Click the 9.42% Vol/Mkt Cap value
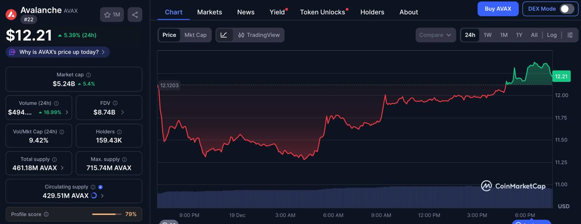The width and height of the screenshot is (581, 224). point(39,141)
